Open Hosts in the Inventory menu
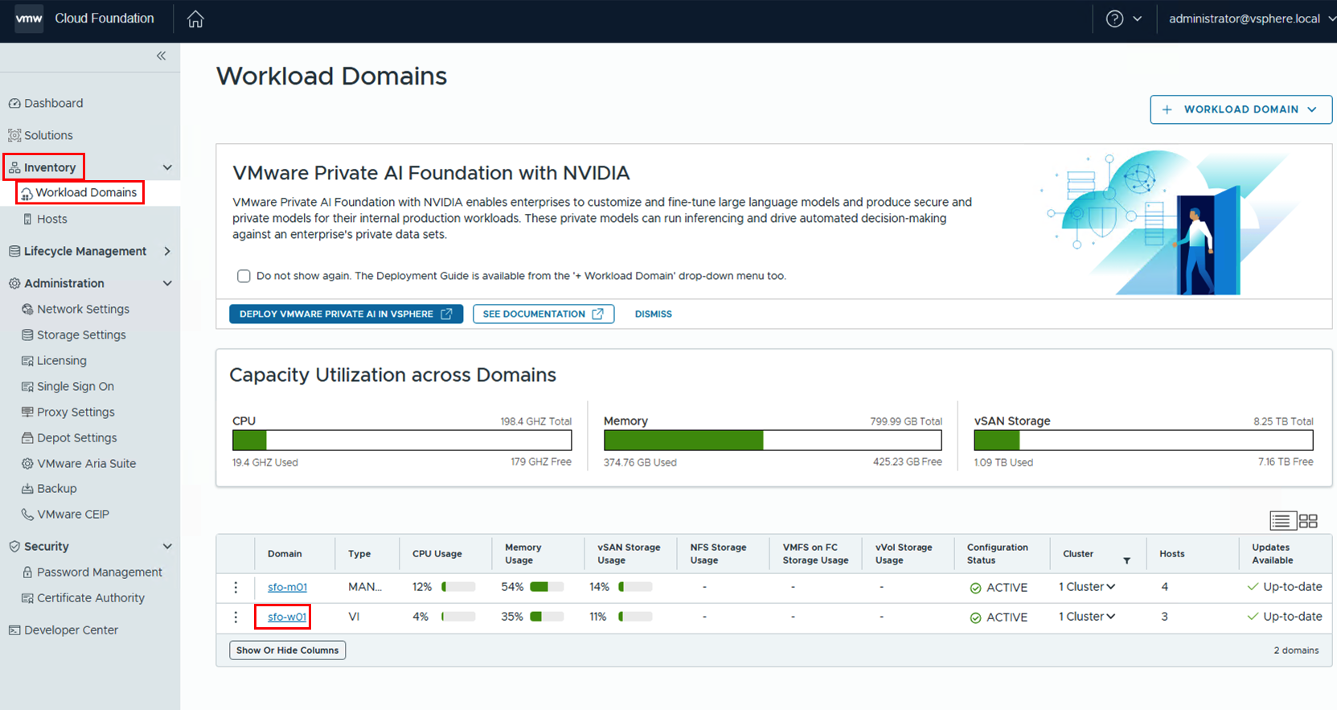This screenshot has height=710, width=1337. click(51, 220)
